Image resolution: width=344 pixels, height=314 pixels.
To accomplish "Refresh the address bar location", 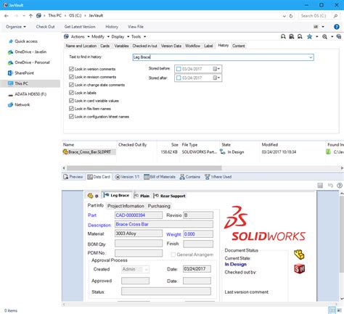I will pyautogui.click(x=291, y=16).
